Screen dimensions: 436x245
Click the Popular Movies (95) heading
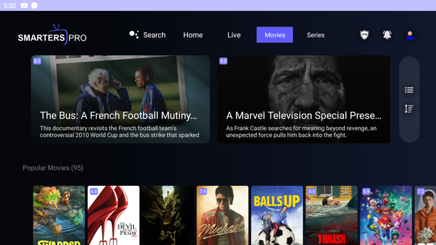click(53, 168)
